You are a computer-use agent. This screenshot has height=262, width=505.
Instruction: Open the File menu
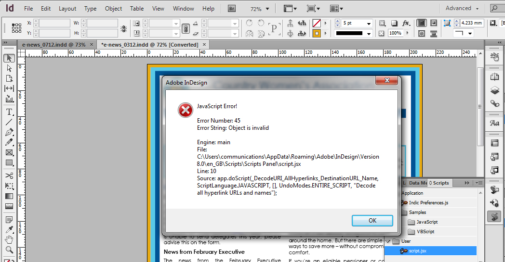28,9
